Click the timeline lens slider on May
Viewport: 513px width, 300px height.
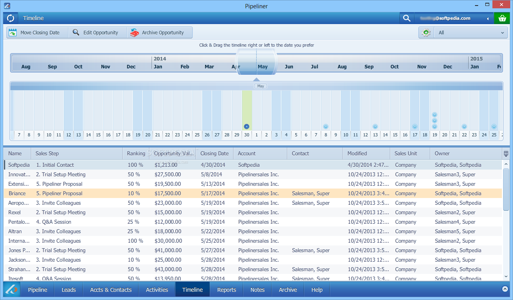pyautogui.click(x=256, y=62)
